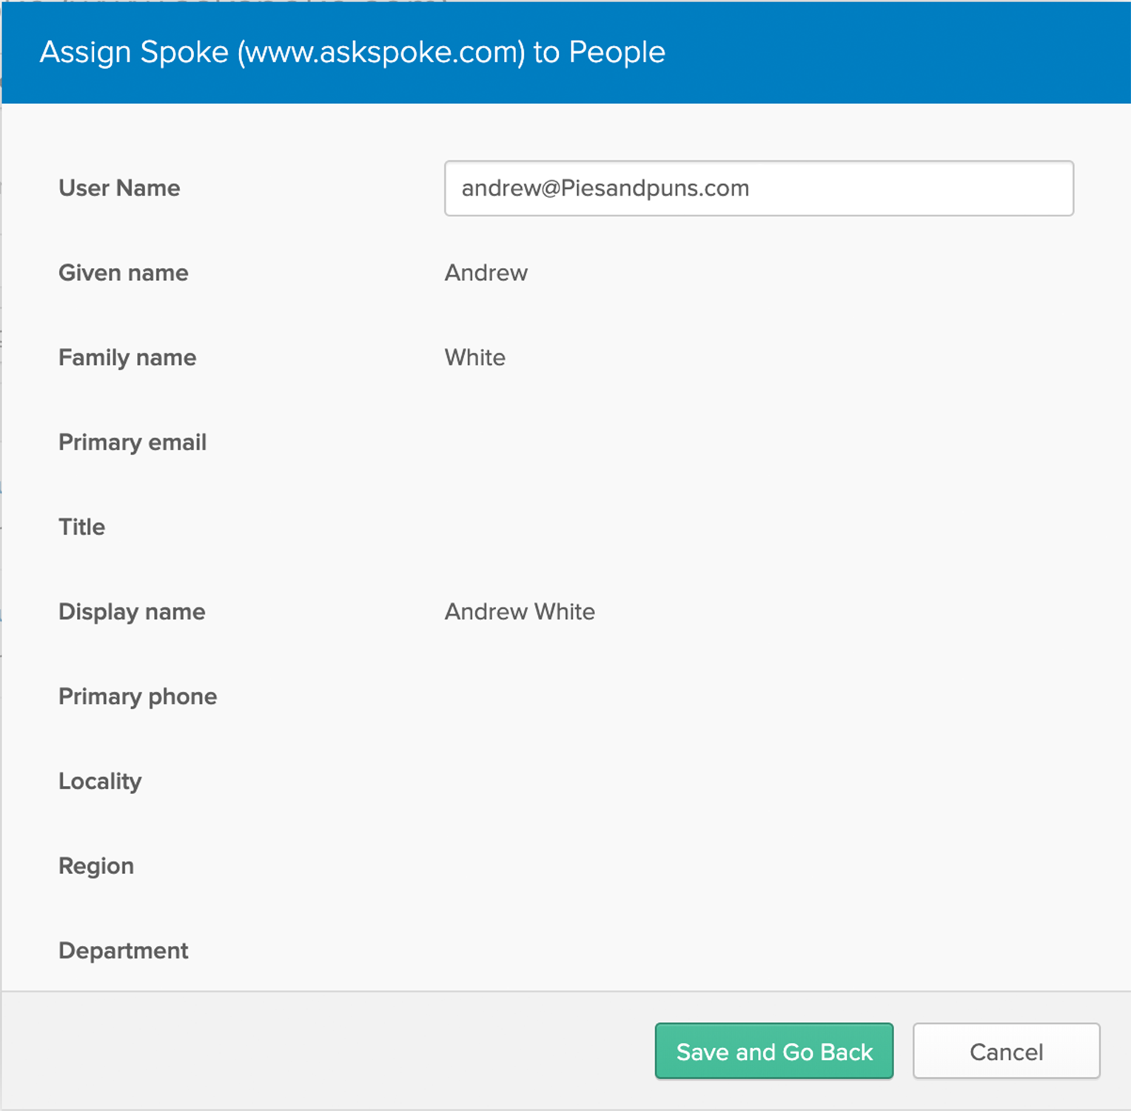Select the family name value 'White'
Screen dimensions: 1131x1111
point(475,358)
